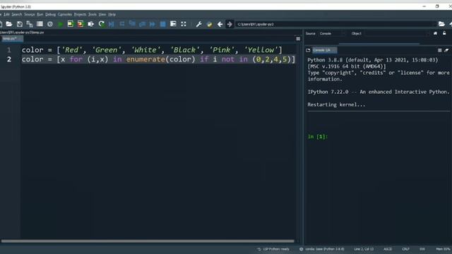Click debugger step into icon
The width and height of the screenshot is (452, 254).
[132, 23]
